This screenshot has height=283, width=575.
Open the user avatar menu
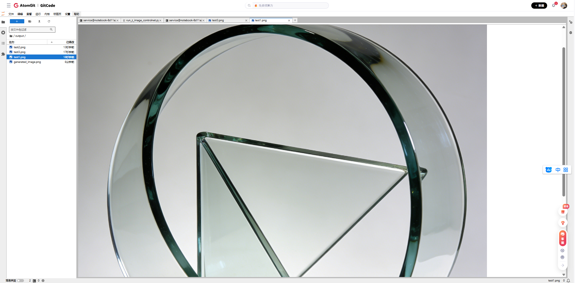coord(564,5)
